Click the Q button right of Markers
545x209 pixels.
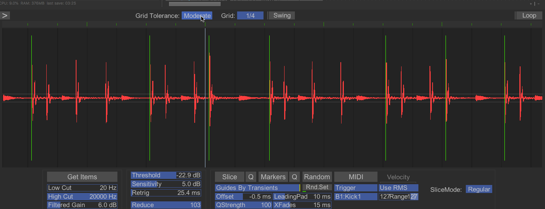pyautogui.click(x=294, y=177)
